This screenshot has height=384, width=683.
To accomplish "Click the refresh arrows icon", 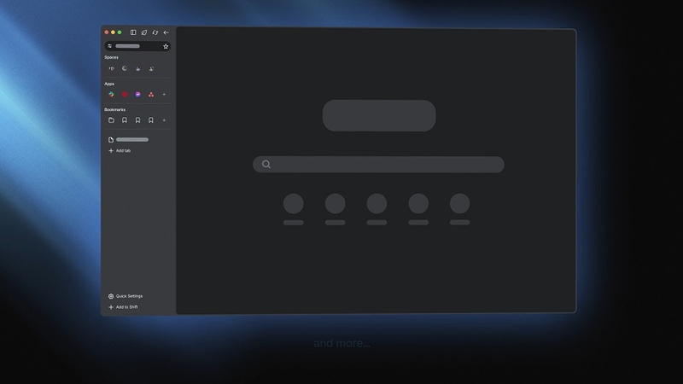I will [x=155, y=32].
